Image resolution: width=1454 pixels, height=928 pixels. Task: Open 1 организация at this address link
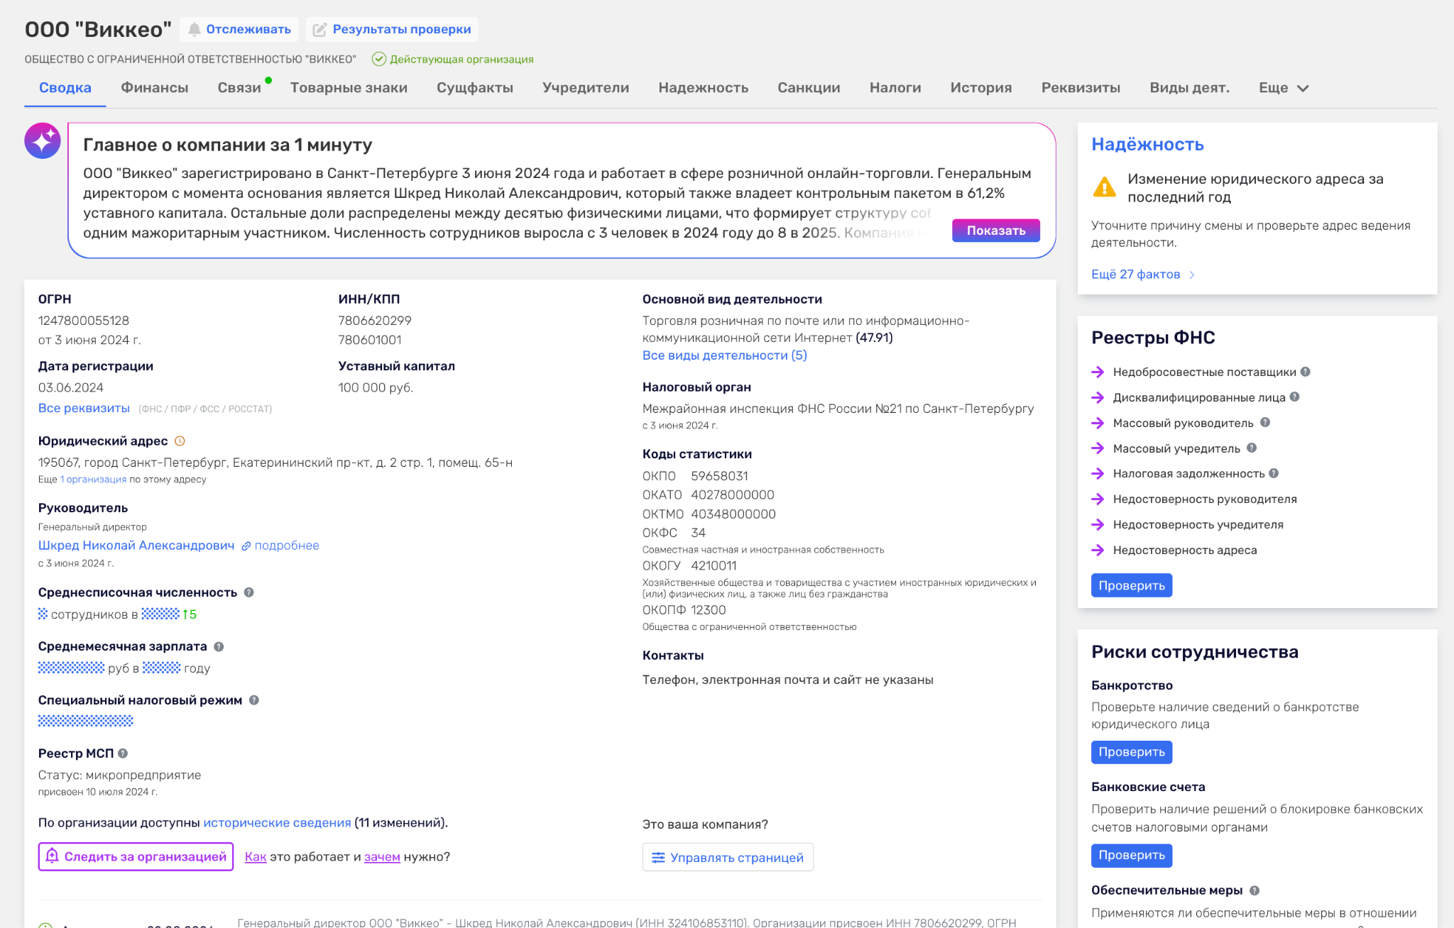[94, 480]
